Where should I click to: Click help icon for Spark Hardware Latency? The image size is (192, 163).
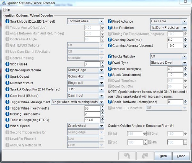click(110, 102)
